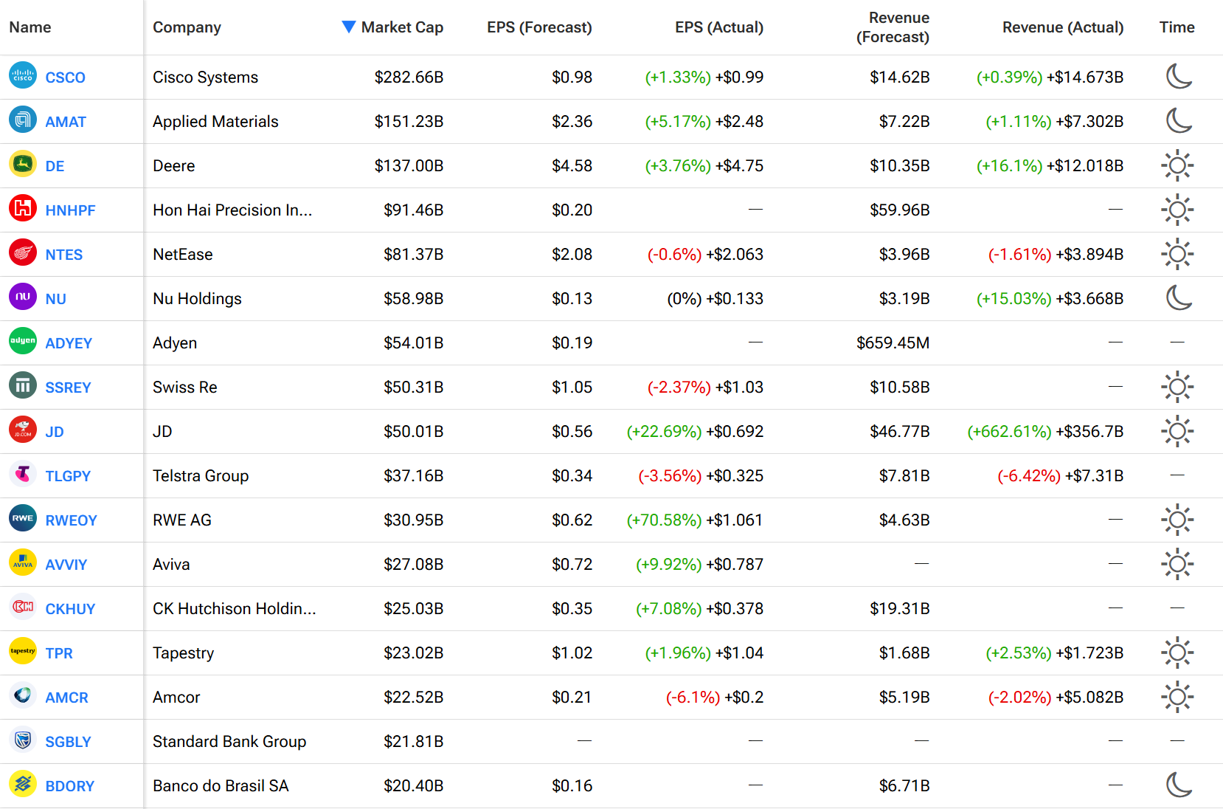Click the sun icon in NetEase row
The image size is (1223, 809).
[1177, 254]
